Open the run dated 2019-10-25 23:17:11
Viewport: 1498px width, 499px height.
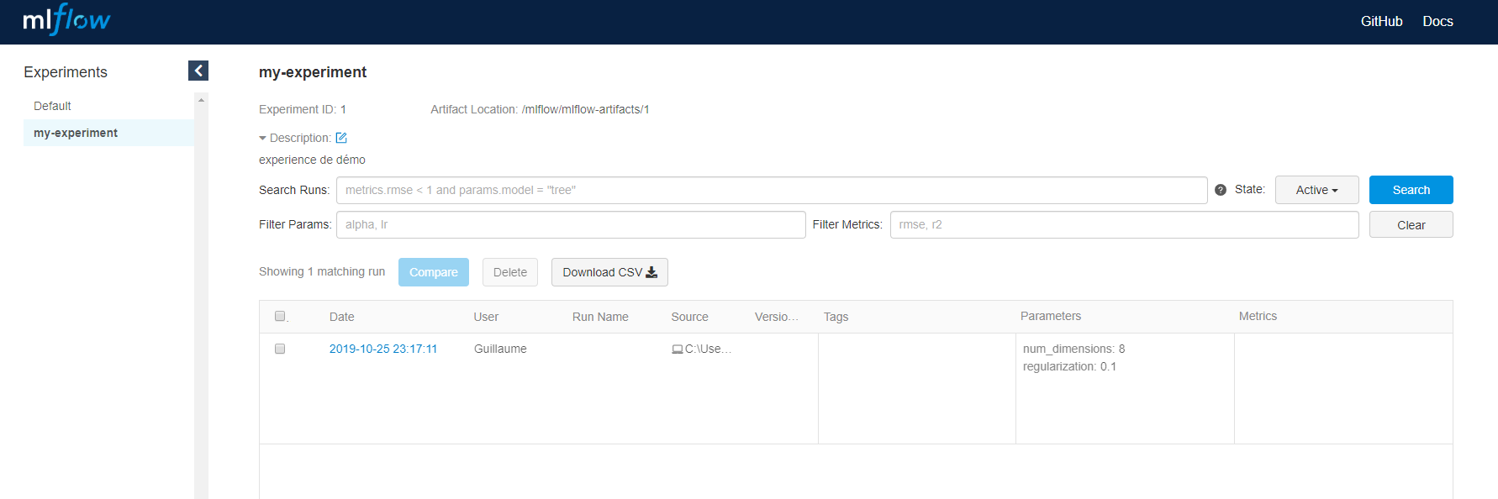[x=383, y=349]
